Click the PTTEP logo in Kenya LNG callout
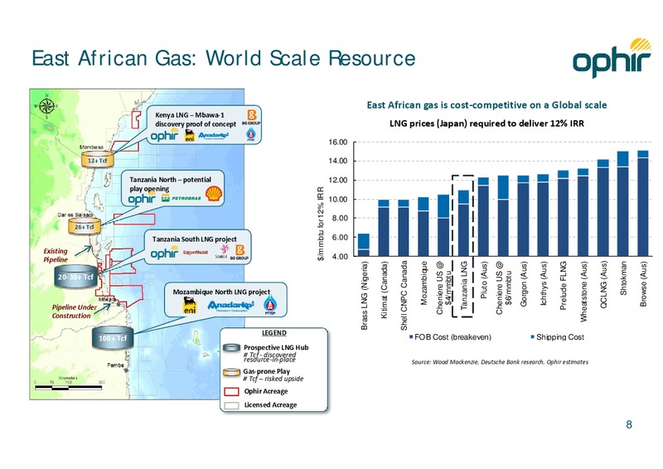663x469 pixels. (250, 135)
